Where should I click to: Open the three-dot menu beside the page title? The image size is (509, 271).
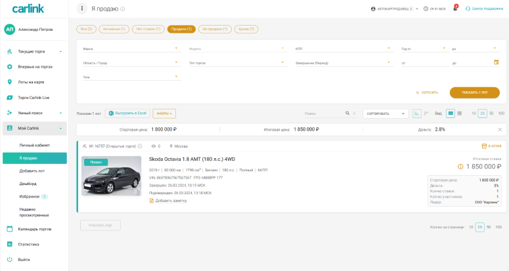[x=82, y=9]
